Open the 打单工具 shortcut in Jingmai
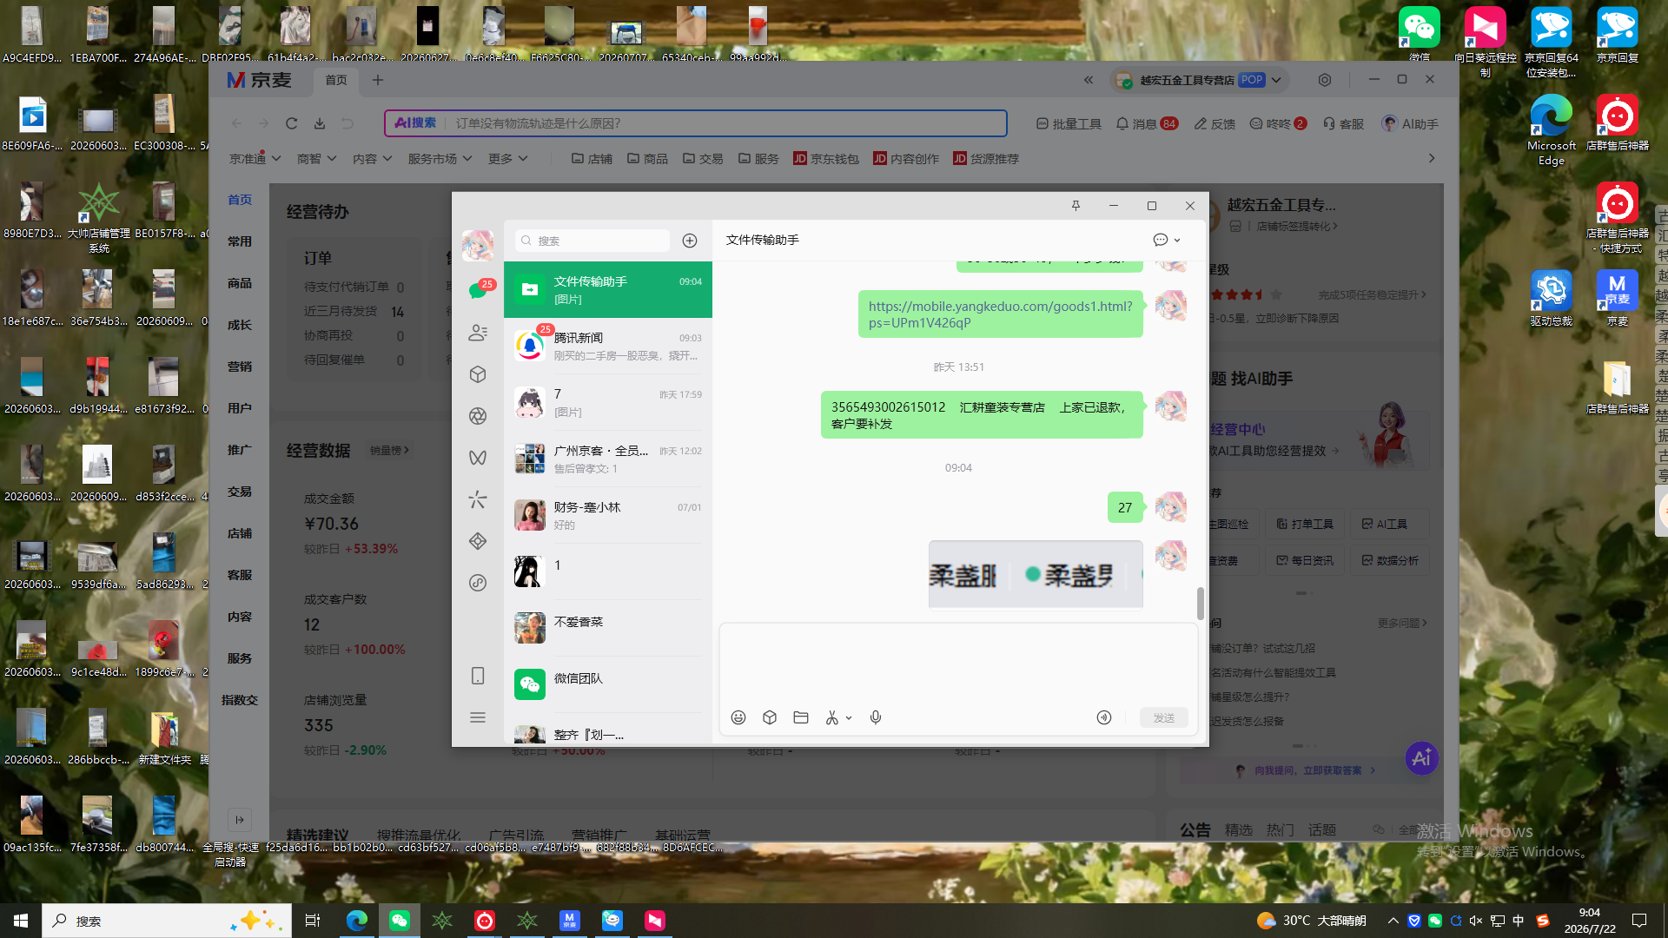This screenshot has width=1668, height=938. pyautogui.click(x=1305, y=524)
